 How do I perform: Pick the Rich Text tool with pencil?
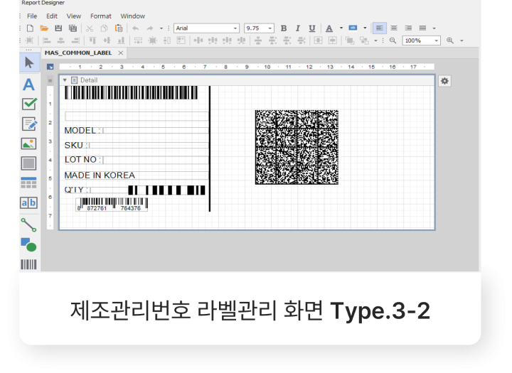pos(28,124)
